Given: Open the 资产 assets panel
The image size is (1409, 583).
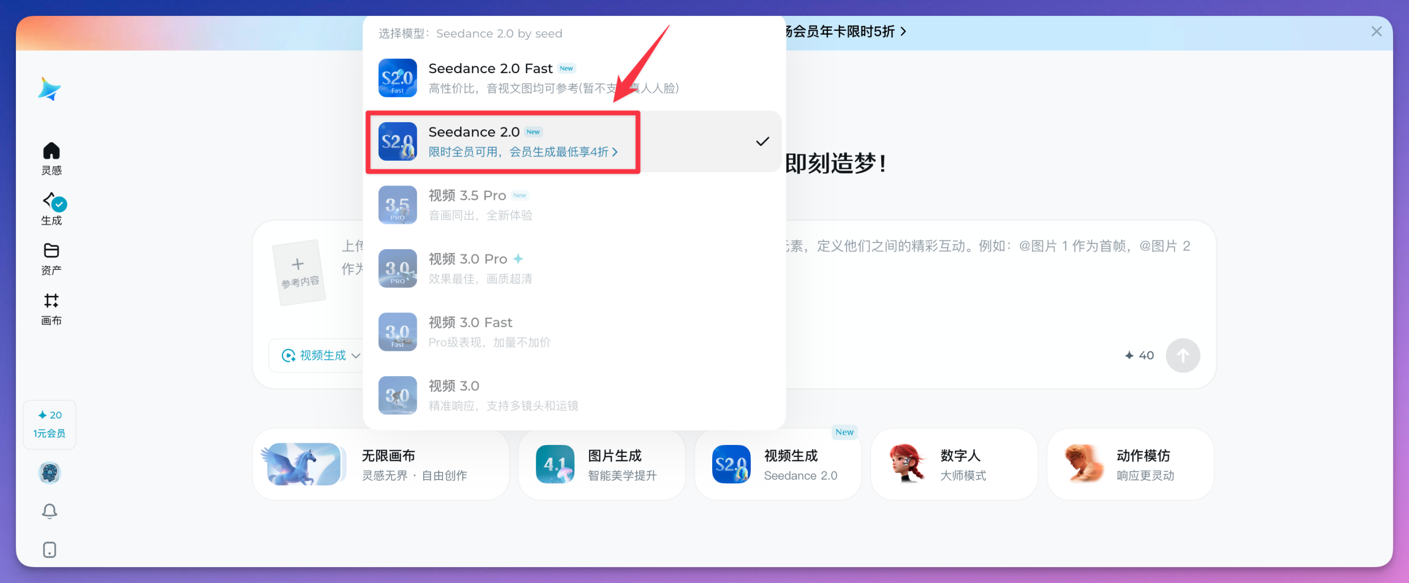Looking at the screenshot, I should click(x=51, y=257).
